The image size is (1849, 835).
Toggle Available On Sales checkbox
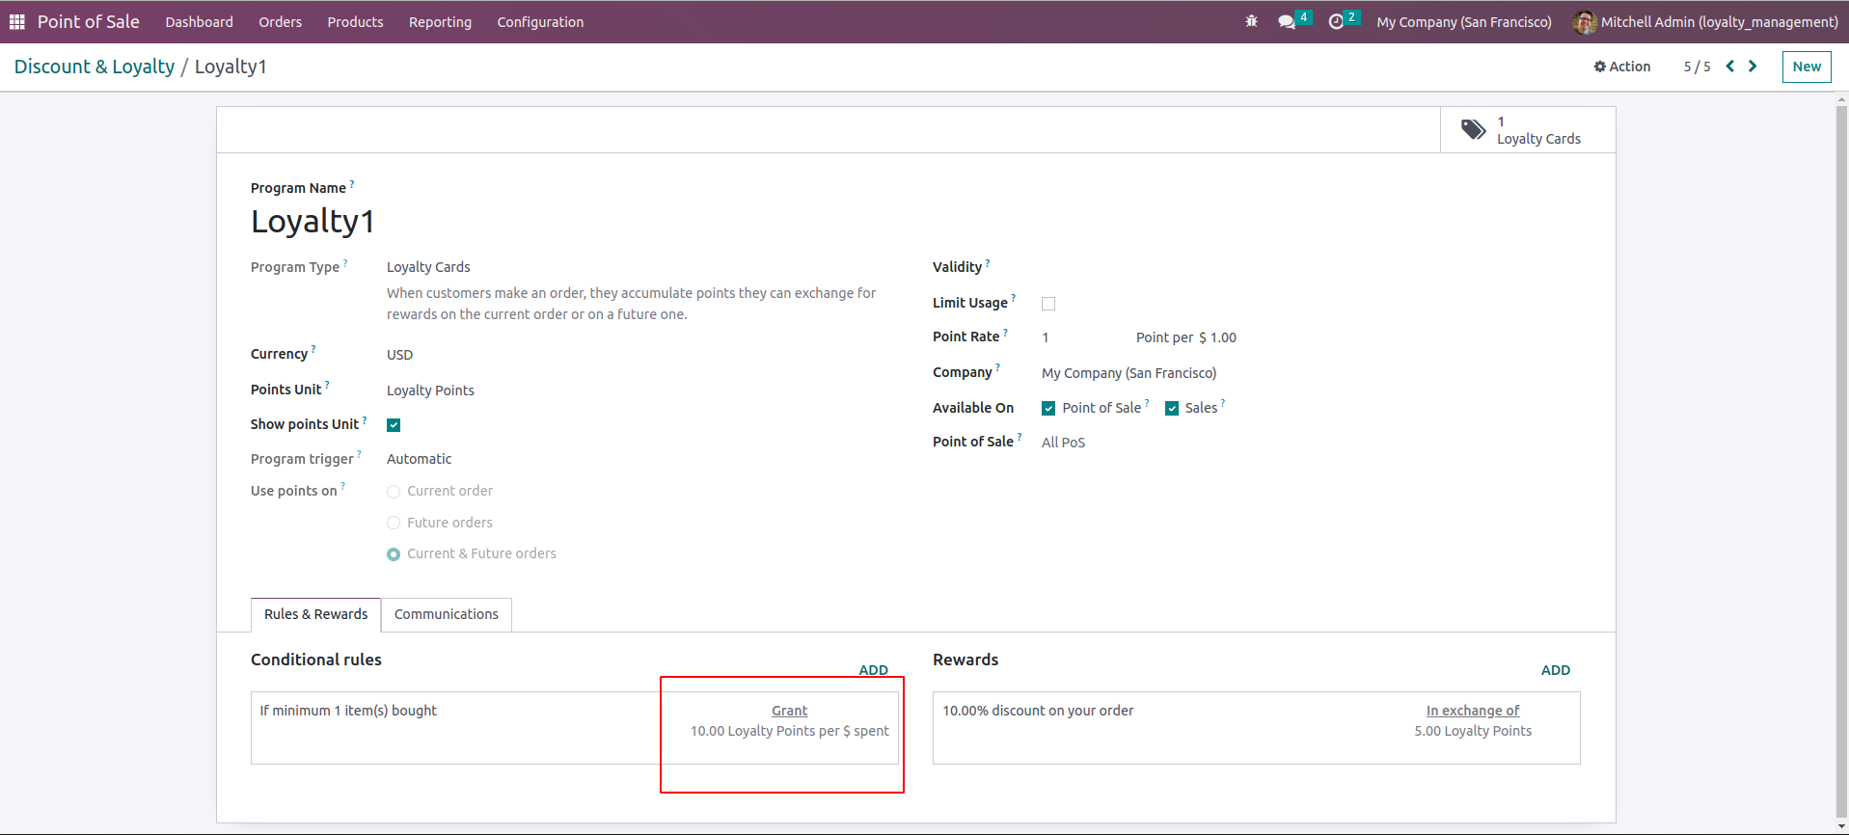(1172, 409)
